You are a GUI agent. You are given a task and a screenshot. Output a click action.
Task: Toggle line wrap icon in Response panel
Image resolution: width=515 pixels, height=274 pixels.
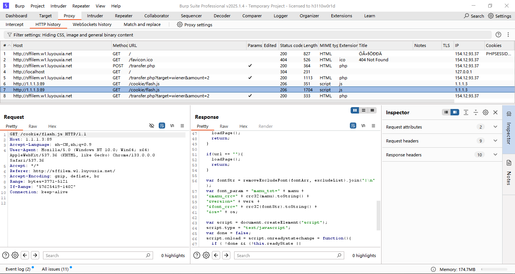tap(353, 126)
